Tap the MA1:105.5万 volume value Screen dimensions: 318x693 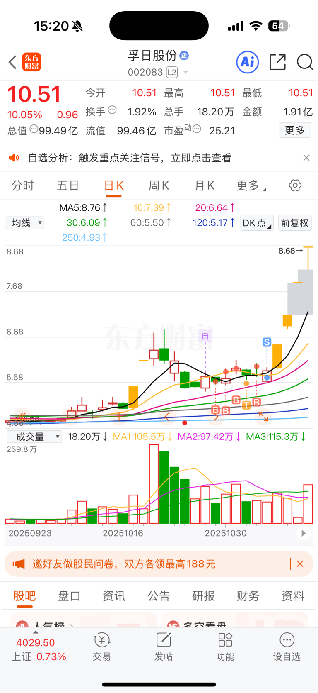pyautogui.click(x=142, y=437)
